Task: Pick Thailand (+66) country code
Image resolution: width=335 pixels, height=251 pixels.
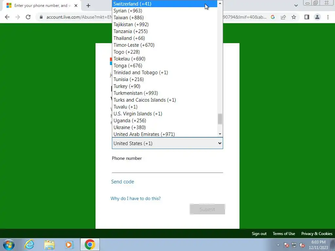Action: pyautogui.click(x=165, y=38)
